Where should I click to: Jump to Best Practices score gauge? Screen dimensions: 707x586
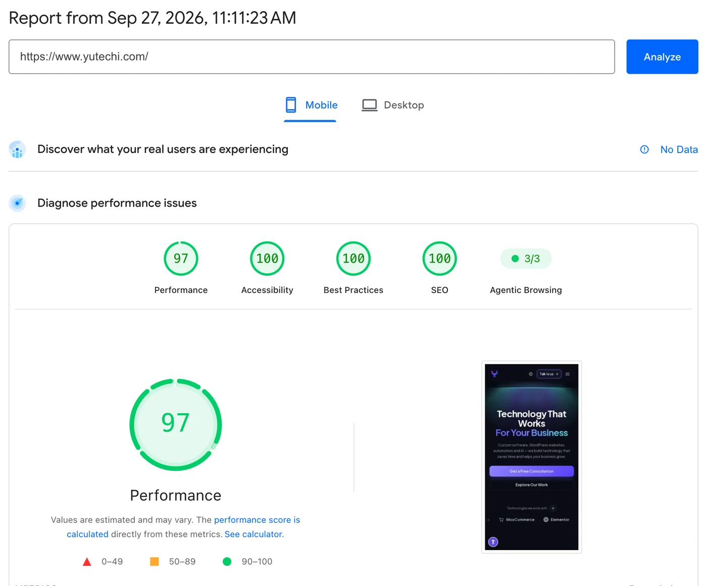click(353, 259)
